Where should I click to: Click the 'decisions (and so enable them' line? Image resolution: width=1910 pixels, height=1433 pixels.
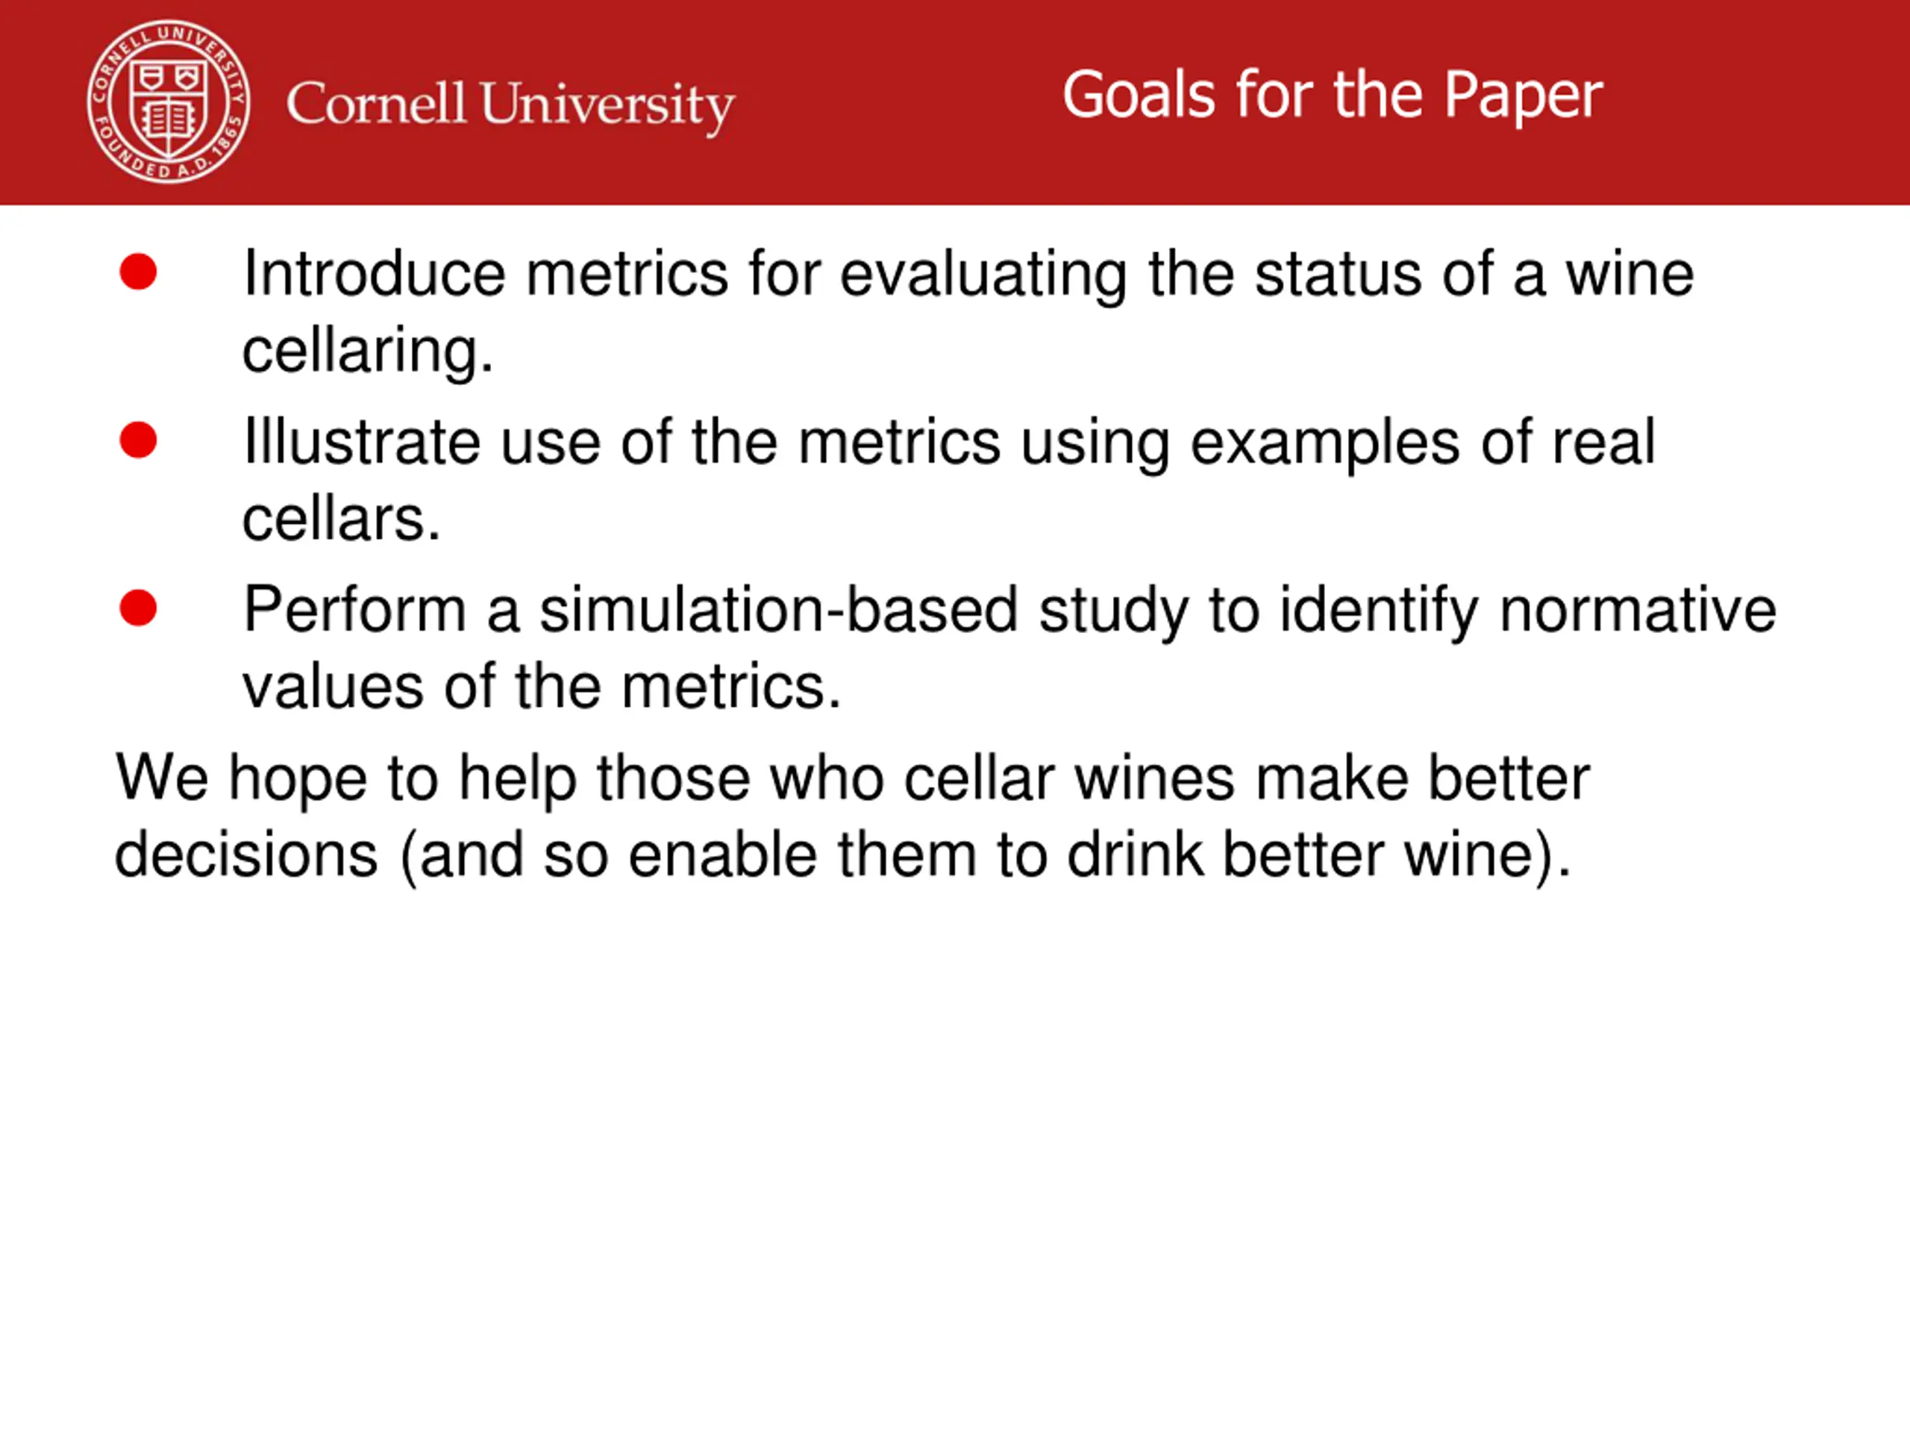[843, 857]
